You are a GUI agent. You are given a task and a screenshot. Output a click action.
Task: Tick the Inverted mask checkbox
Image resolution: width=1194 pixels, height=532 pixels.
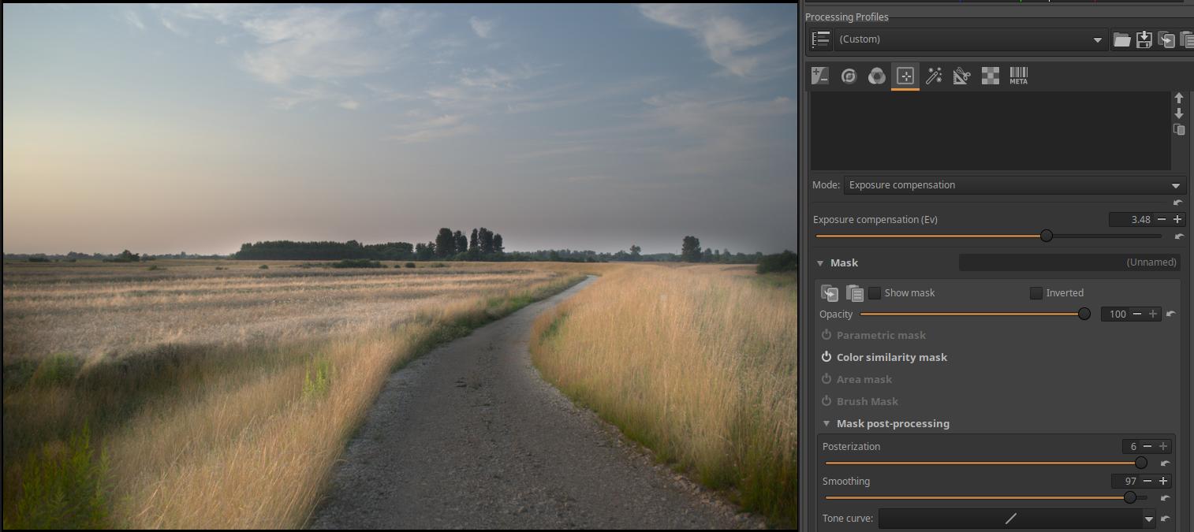pyautogui.click(x=1036, y=293)
